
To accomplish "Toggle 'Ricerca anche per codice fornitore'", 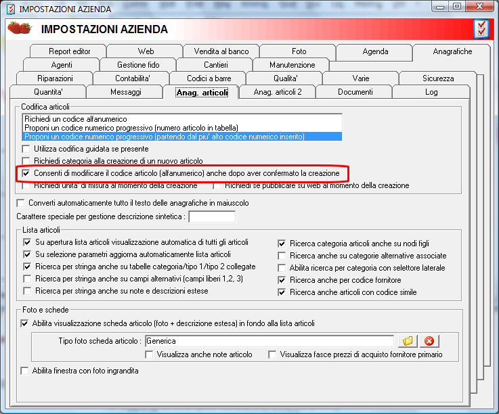I will click(x=282, y=280).
